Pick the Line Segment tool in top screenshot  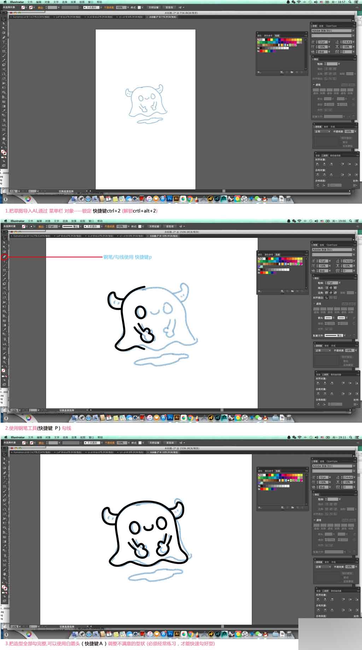point(4,47)
